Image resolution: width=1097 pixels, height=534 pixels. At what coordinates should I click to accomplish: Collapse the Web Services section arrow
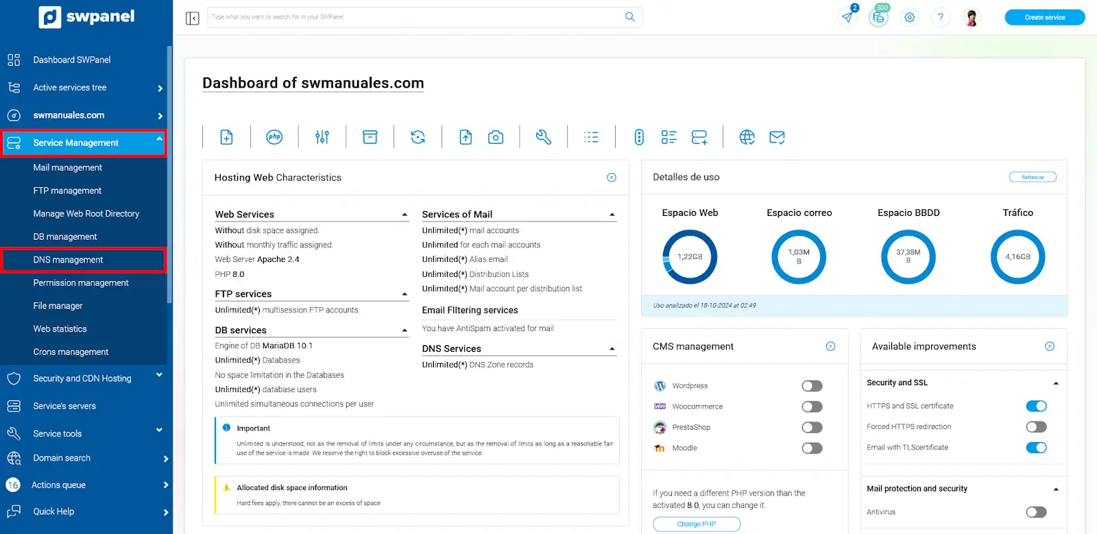(x=405, y=215)
